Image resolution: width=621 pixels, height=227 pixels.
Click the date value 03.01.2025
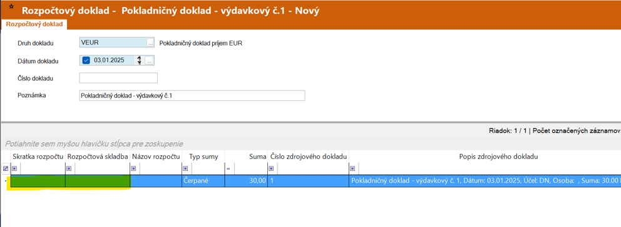pyautogui.click(x=109, y=60)
